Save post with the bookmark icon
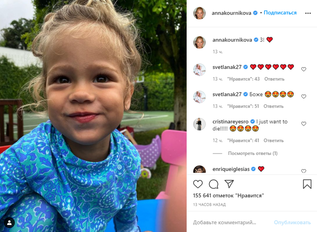The image size is (317, 232). point(307,184)
